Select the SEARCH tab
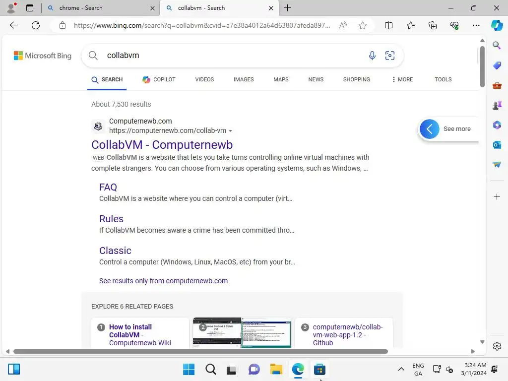Viewport: 508px width, 381px height. (x=107, y=79)
